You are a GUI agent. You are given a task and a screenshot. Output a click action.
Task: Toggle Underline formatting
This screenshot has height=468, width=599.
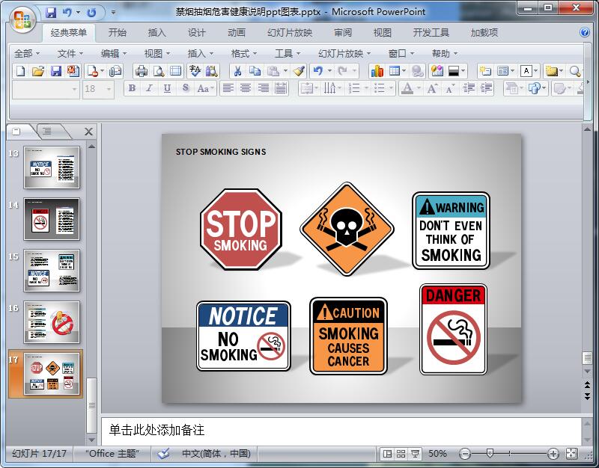pyautogui.click(x=166, y=88)
